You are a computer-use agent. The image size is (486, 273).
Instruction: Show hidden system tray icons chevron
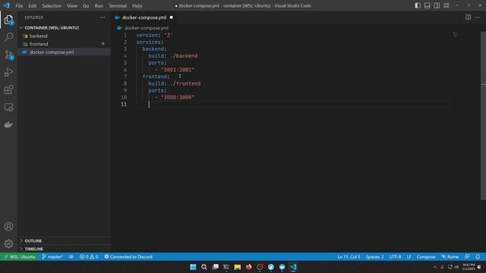point(435,267)
